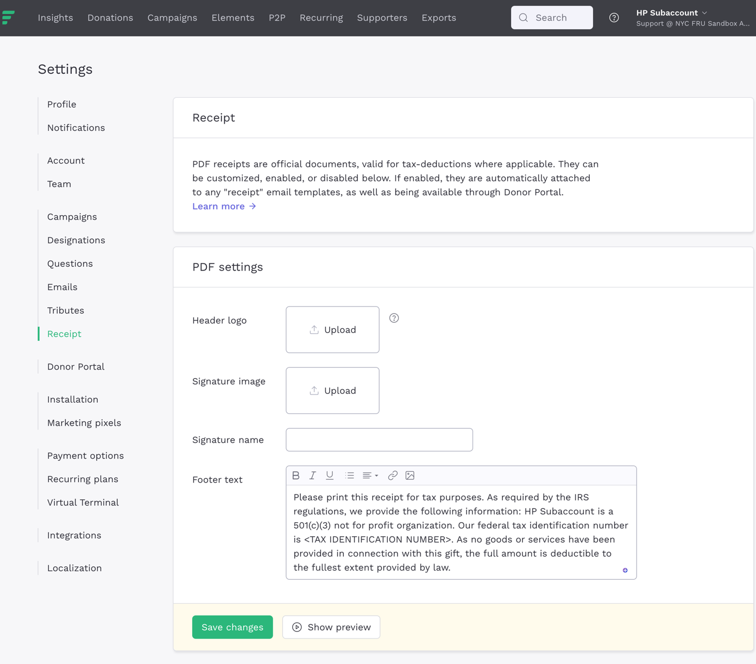Expand the HP Subaccount account menu
Screen dimensions: 756x664
tap(693, 18)
